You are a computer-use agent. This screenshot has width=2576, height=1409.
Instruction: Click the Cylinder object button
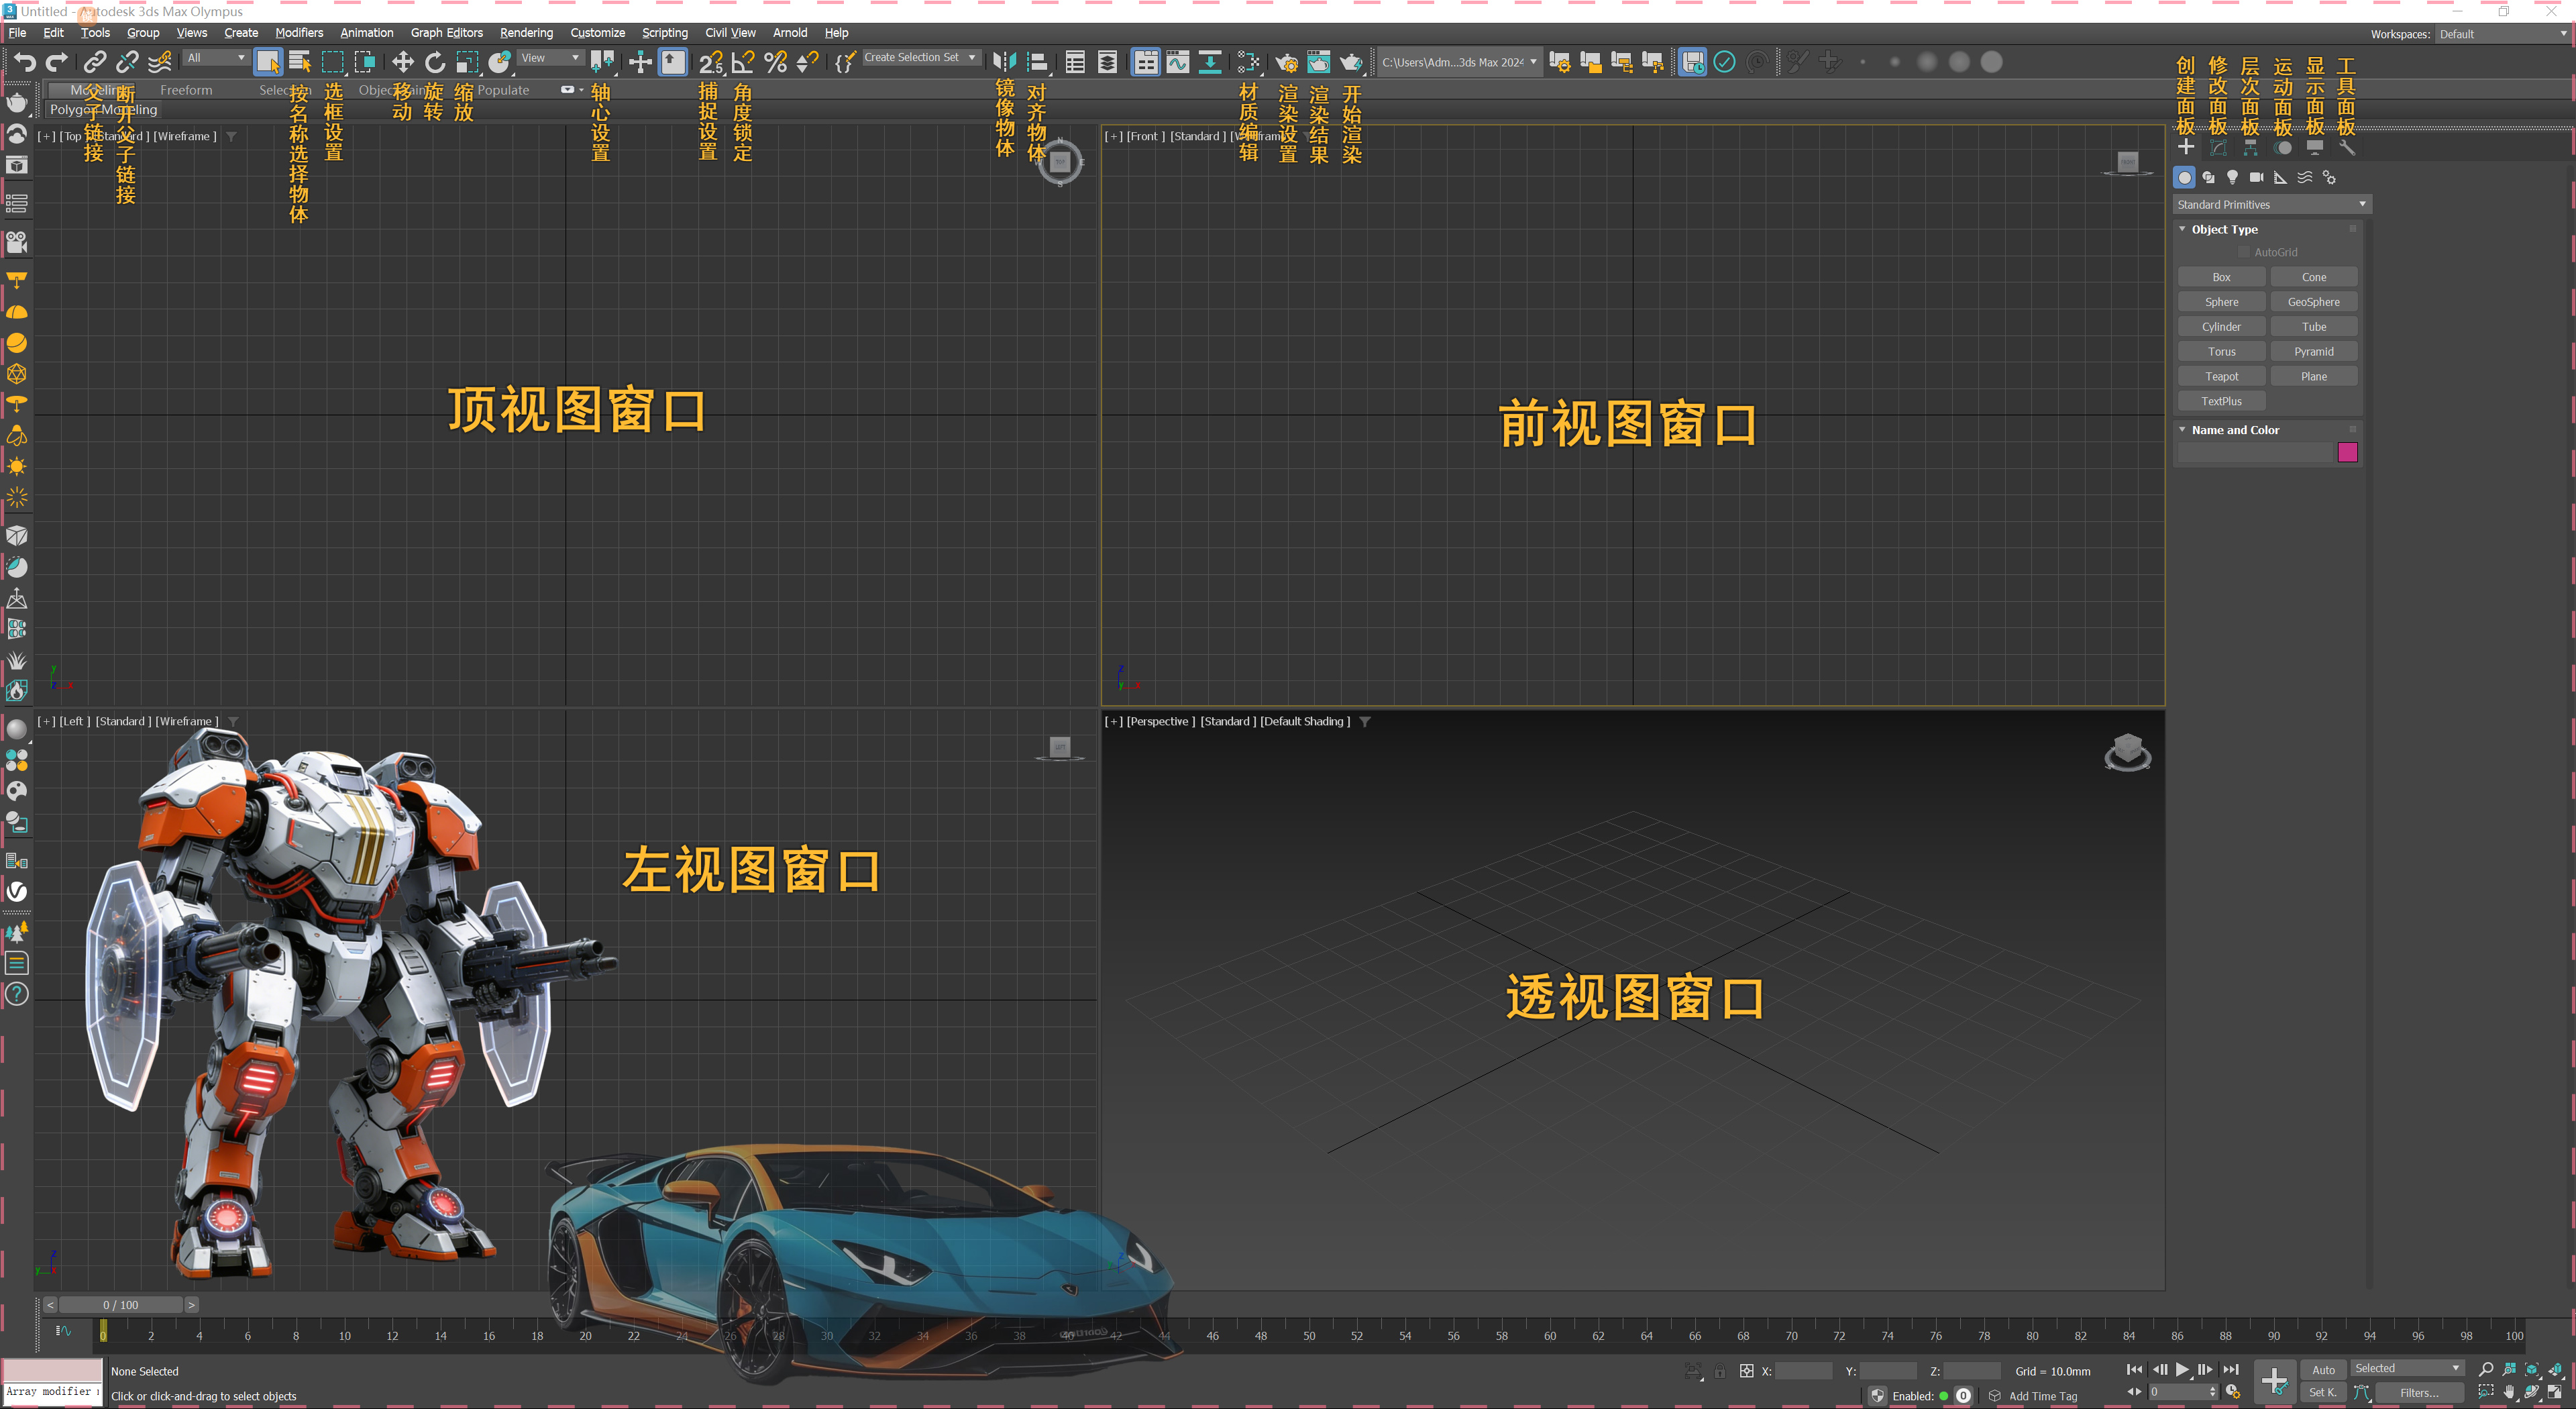click(x=2221, y=327)
